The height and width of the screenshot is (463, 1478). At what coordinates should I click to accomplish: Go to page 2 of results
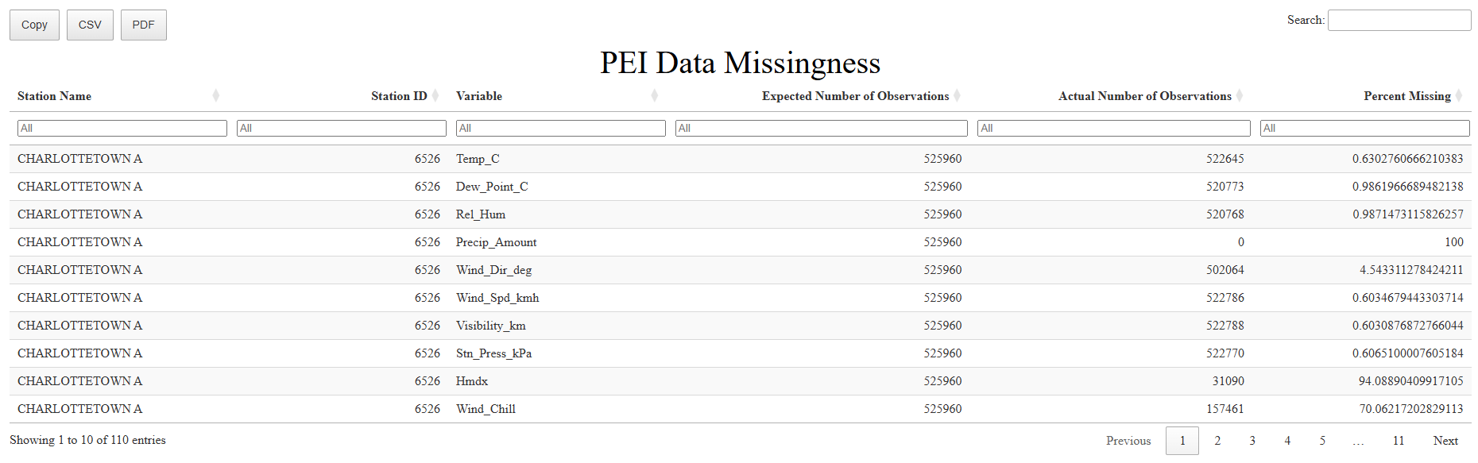(1217, 441)
